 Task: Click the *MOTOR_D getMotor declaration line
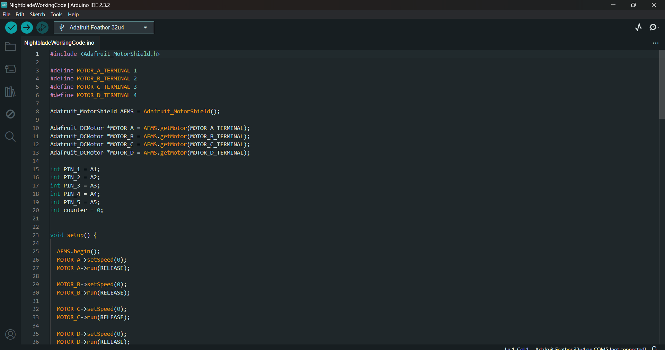(150, 153)
